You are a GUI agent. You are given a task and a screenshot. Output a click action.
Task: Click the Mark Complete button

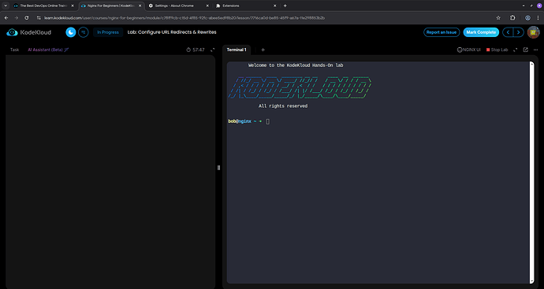[x=481, y=32]
